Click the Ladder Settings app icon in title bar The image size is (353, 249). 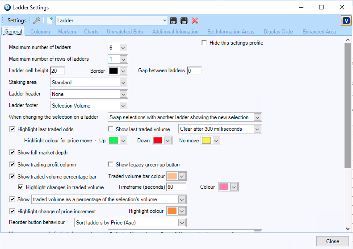coord(7,8)
